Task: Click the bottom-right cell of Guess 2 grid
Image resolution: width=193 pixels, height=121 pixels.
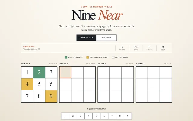Action: (x=89, y=96)
